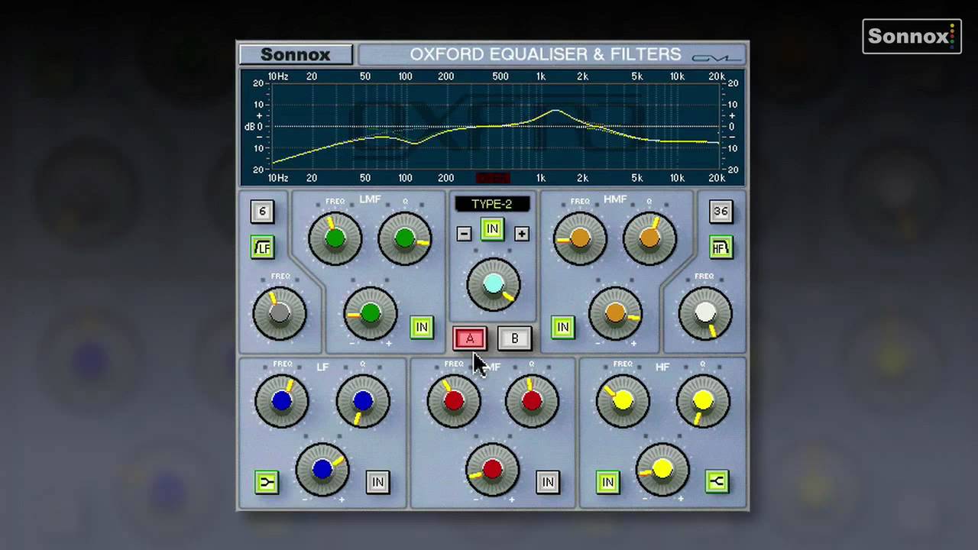
Task: Toggle the LMF band IN button
Action: (x=422, y=327)
